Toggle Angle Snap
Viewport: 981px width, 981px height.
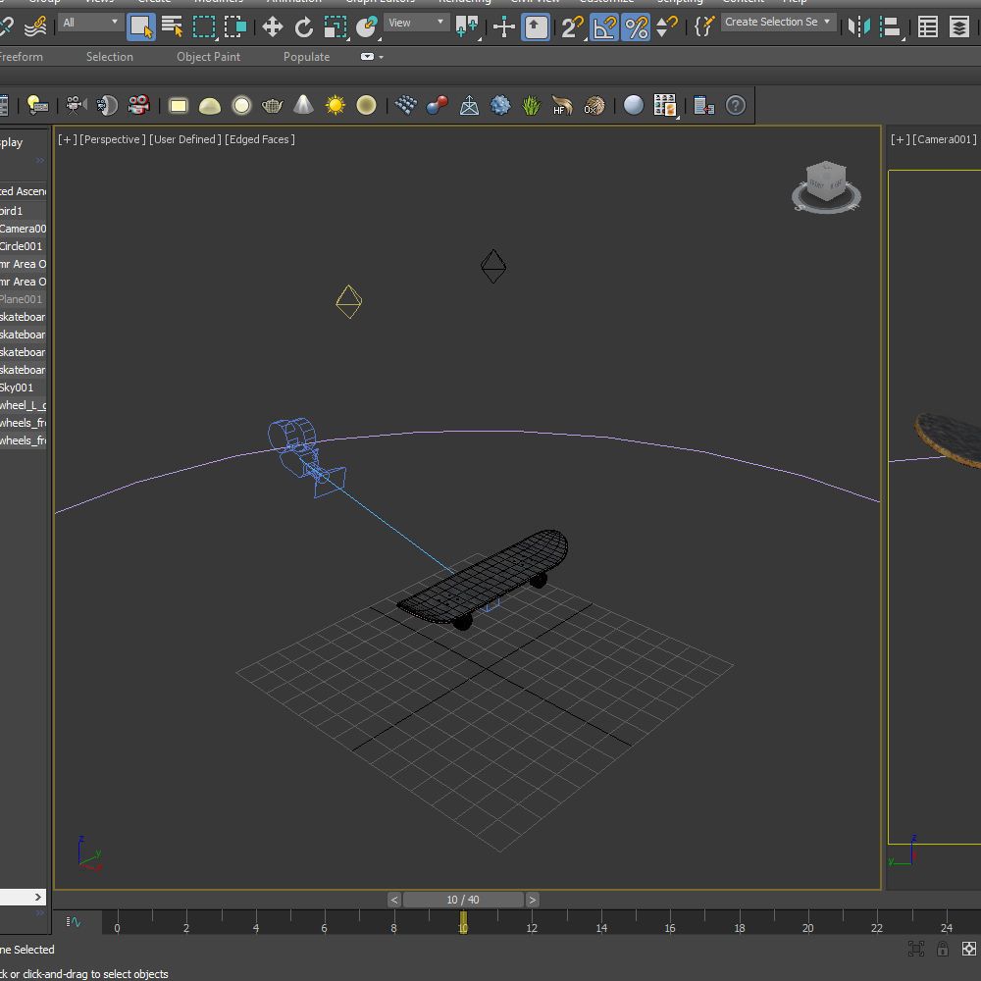tap(604, 26)
